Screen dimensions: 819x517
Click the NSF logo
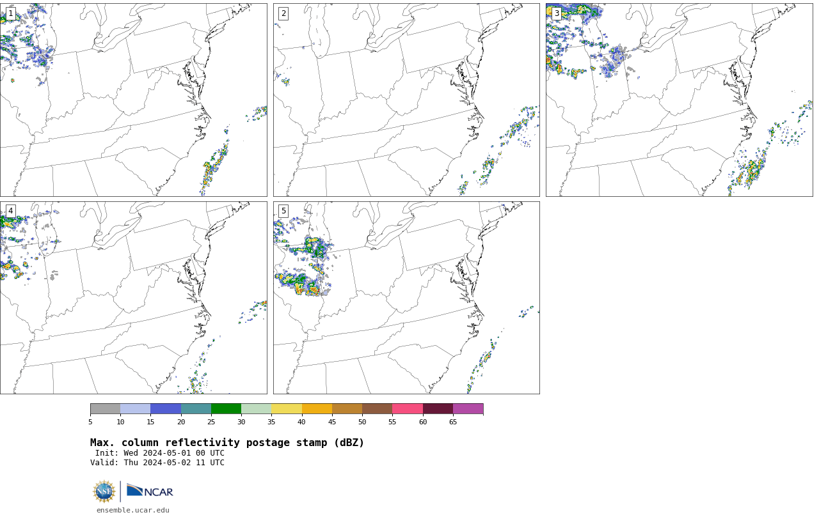click(x=104, y=491)
